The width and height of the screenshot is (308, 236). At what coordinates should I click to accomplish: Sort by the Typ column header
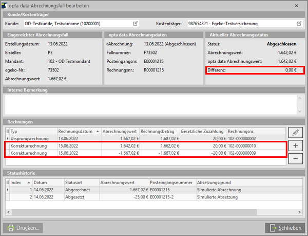(x=31, y=131)
